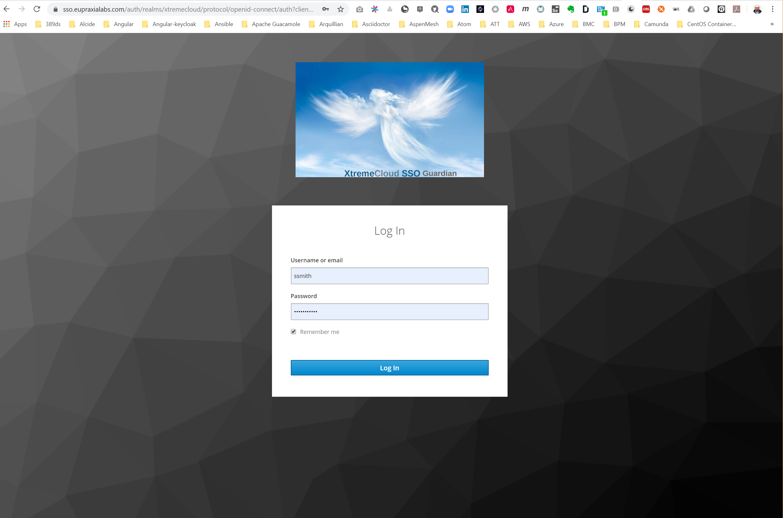Open the Evernote elephant extension
Image resolution: width=783 pixels, height=518 pixels.
[571, 9]
